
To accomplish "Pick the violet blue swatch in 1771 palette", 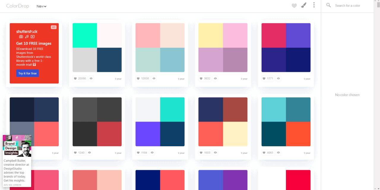I will coord(298,36).
